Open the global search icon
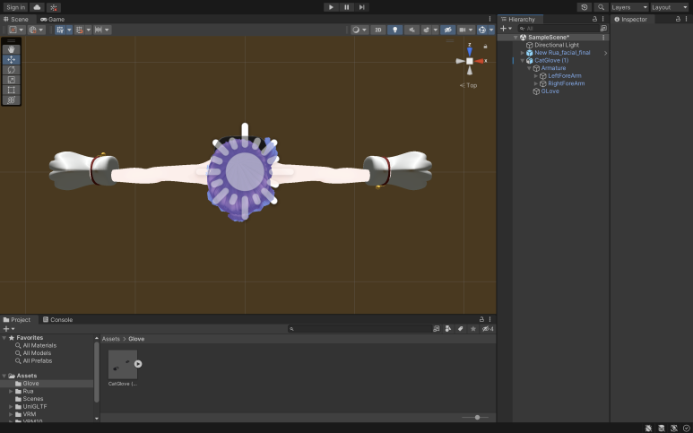 coord(601,7)
